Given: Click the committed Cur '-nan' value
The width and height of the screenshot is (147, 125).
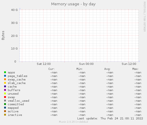Looking at the screenshot, I should click(54, 104).
